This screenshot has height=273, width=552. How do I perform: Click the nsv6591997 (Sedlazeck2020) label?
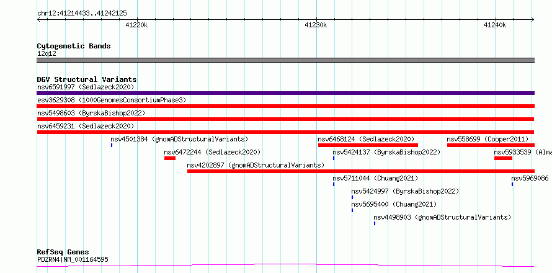(86, 87)
